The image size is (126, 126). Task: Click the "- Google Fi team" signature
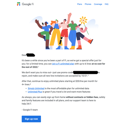point(30,110)
